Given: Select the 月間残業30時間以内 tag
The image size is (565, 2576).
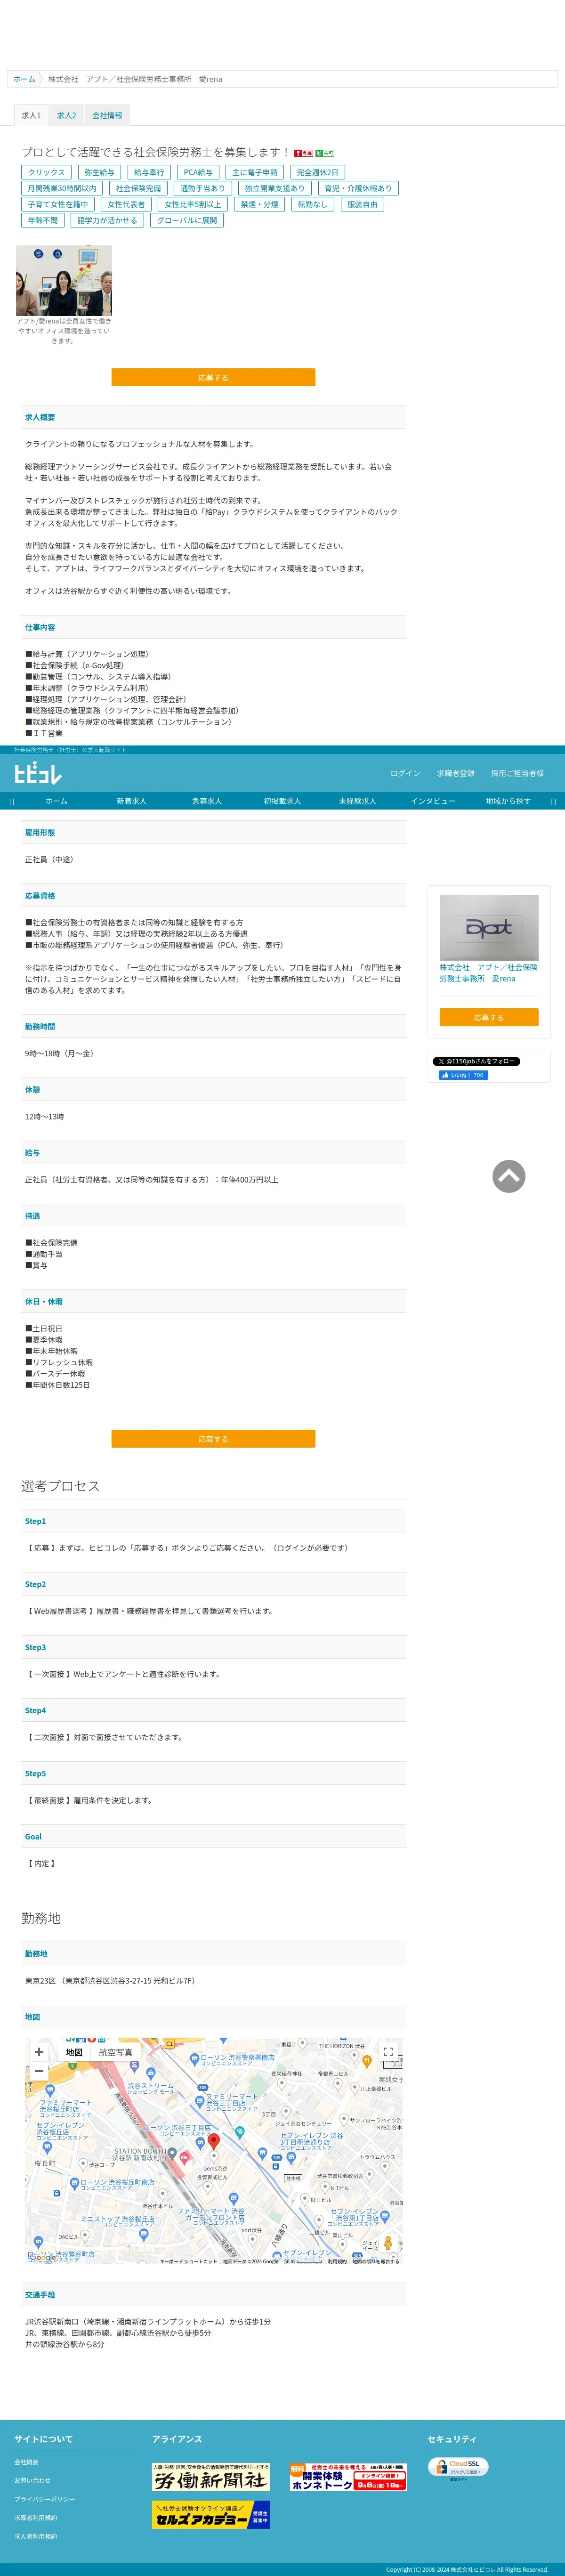Looking at the screenshot, I should click(x=62, y=188).
